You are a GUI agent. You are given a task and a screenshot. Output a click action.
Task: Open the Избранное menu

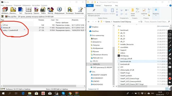pos(26,5)
